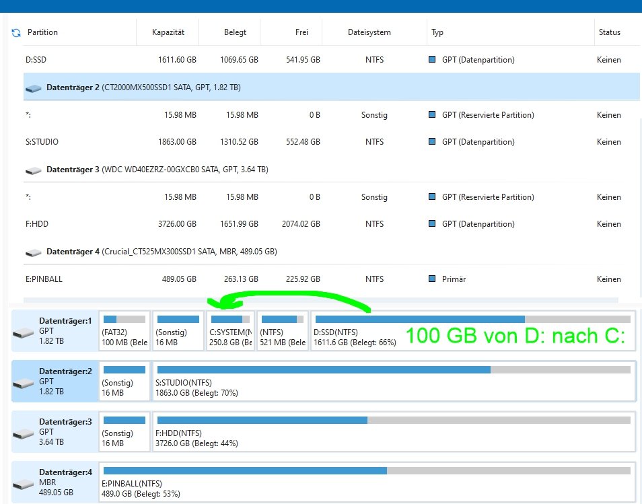
Task: Click the 1611.60 GB capacity value
Action: click(x=177, y=60)
